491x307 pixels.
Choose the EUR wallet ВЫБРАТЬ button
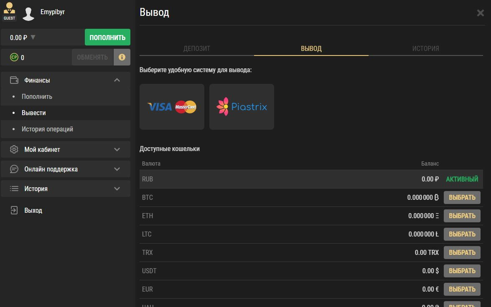click(462, 289)
